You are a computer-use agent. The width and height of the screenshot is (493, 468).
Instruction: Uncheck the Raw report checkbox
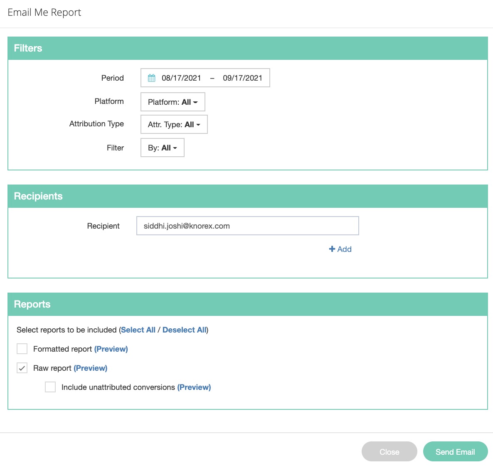click(22, 368)
